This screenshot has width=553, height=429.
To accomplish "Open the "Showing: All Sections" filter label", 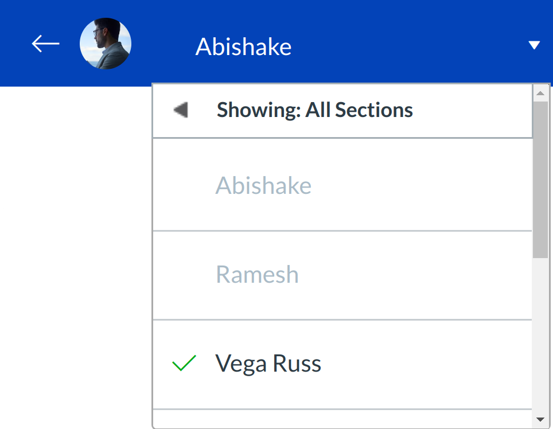I will 314,110.
